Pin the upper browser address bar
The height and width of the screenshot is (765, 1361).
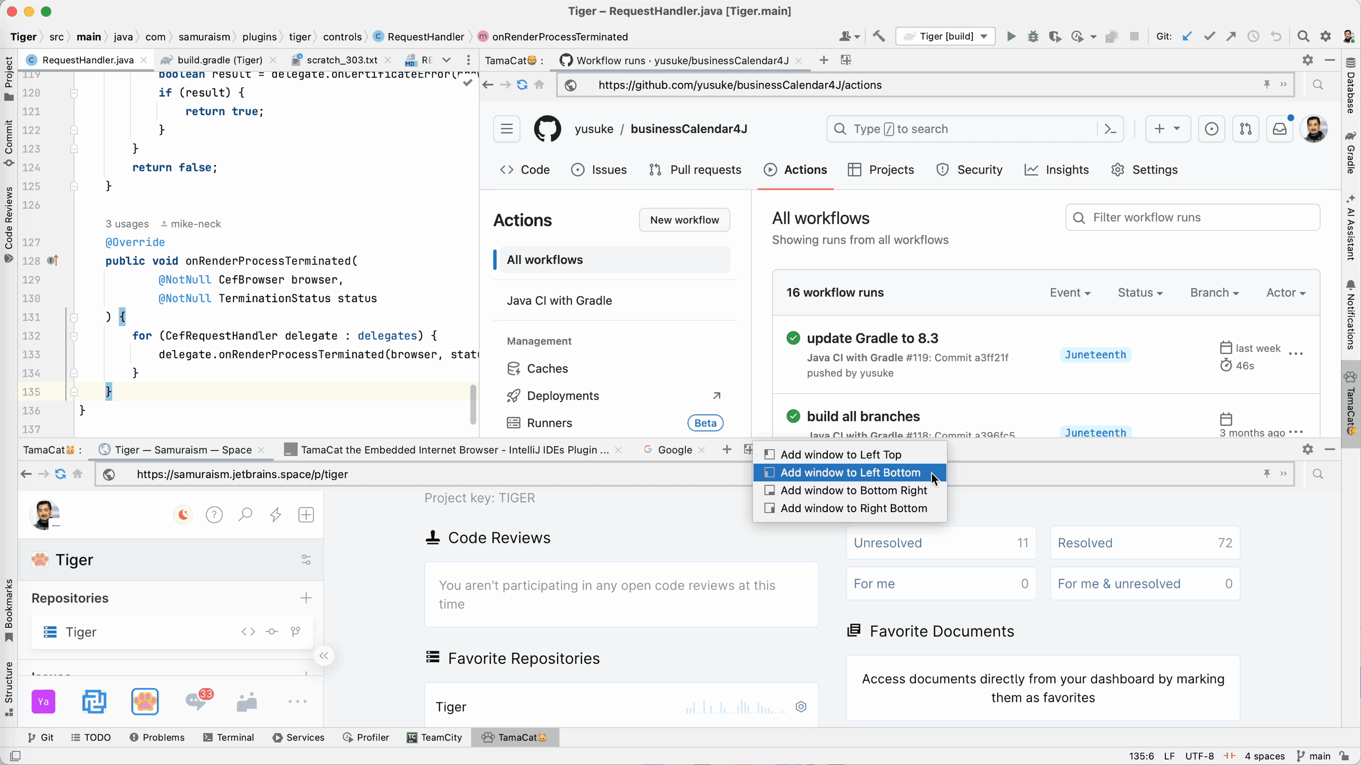pos(1267,84)
